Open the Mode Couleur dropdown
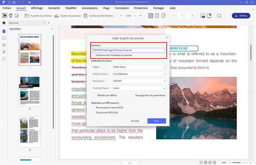 [140, 74]
